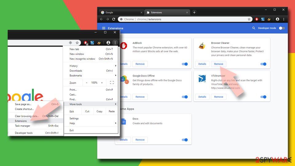Select New tab menu item

pos(91,49)
